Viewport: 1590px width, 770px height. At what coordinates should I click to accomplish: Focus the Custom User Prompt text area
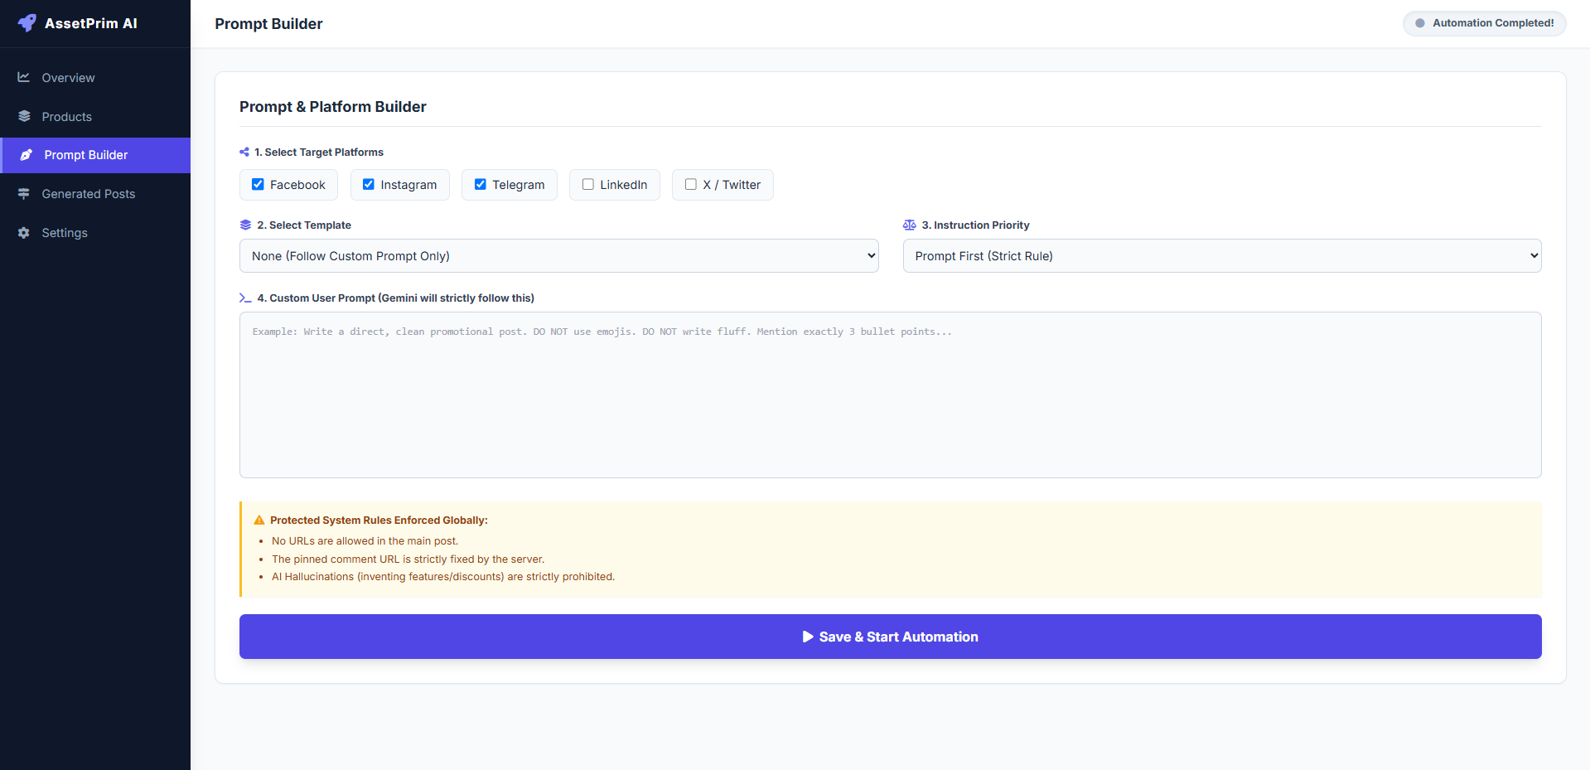[891, 395]
